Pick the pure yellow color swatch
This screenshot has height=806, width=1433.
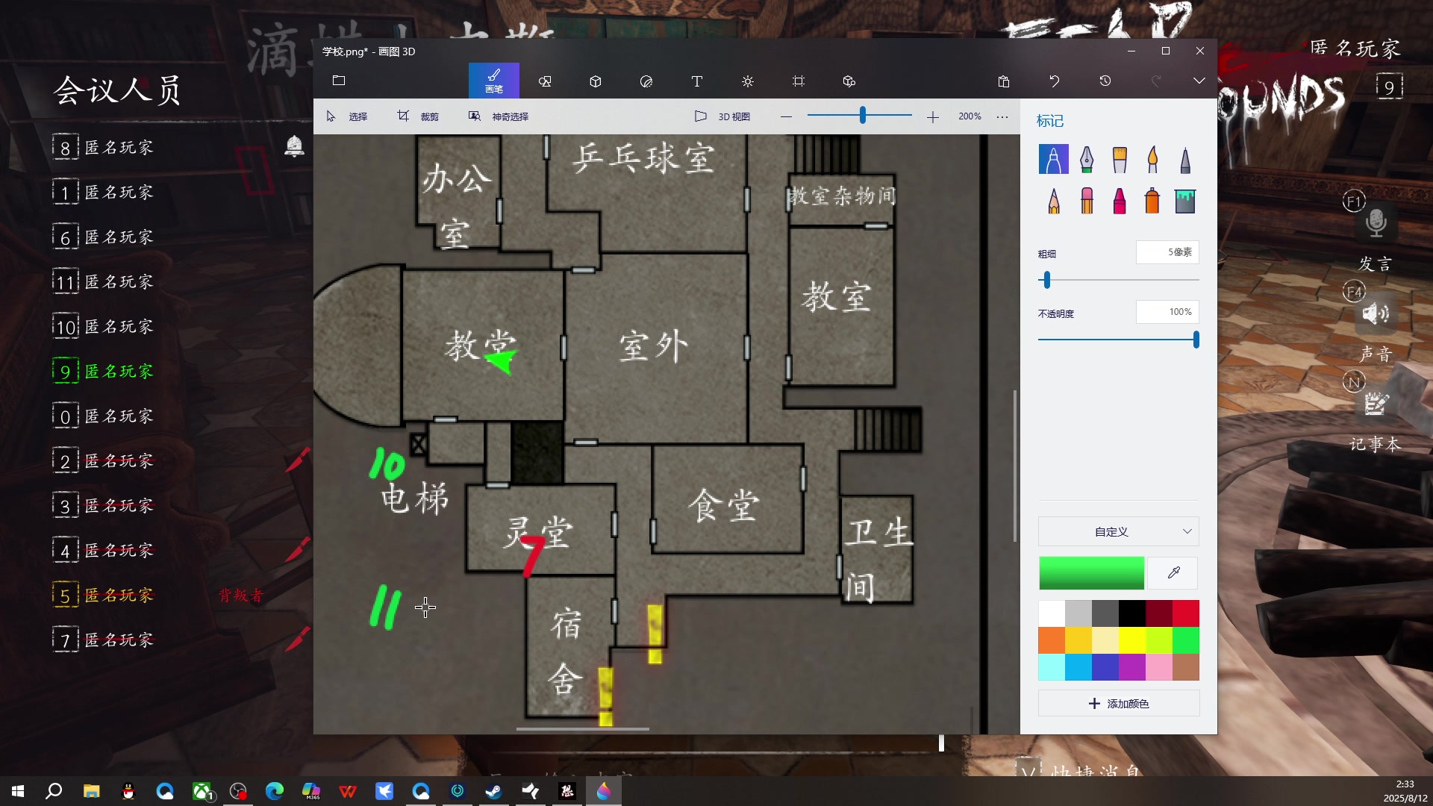pos(1132,640)
